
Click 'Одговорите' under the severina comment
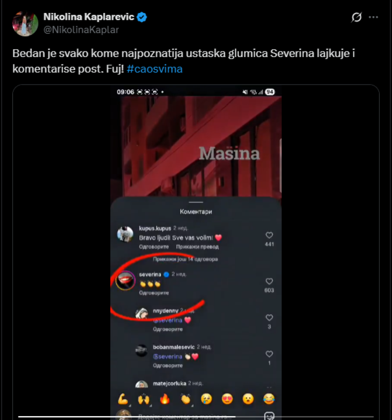point(154,293)
